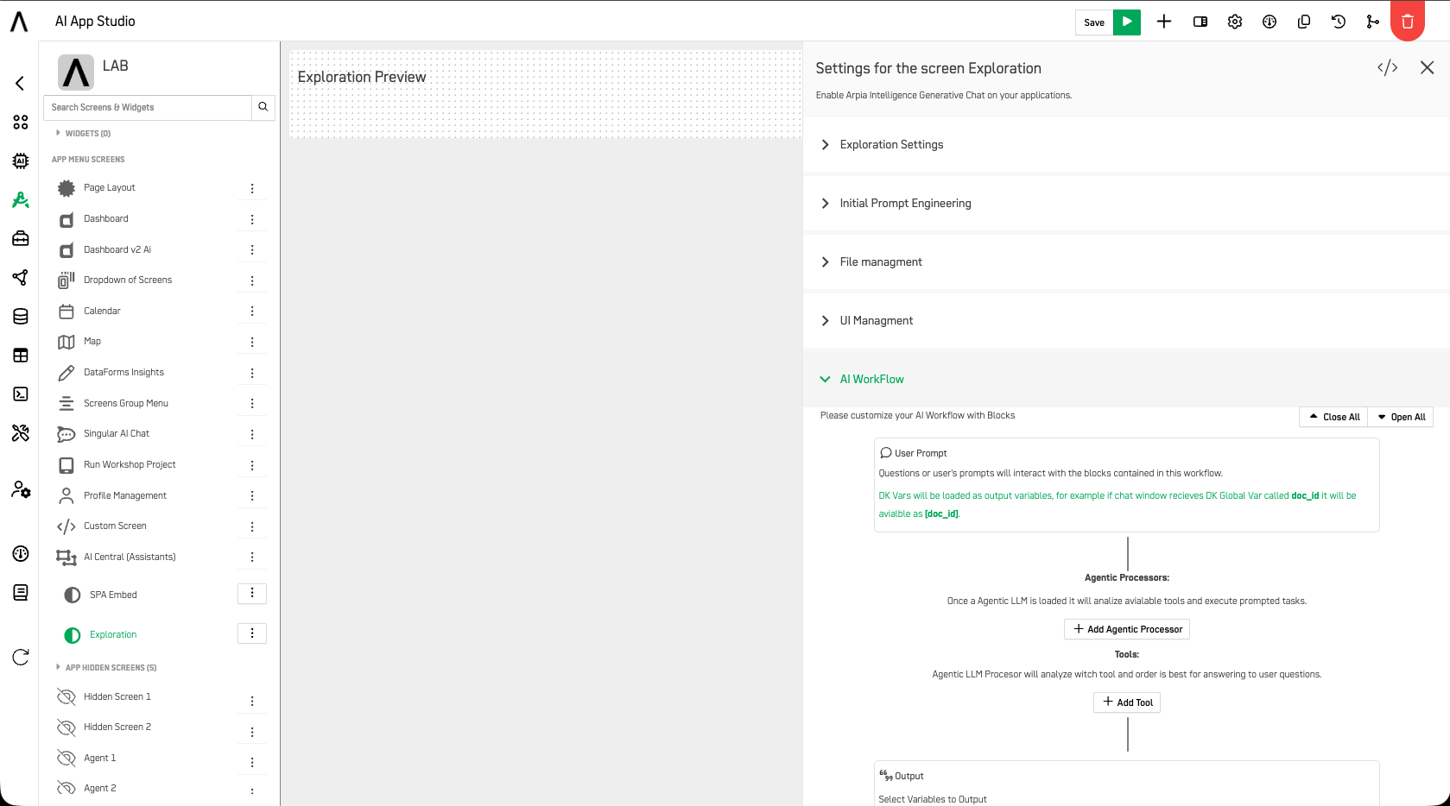1450x806 pixels.
Task: Open Open All dropdown button
Action: pyautogui.click(x=1401, y=417)
